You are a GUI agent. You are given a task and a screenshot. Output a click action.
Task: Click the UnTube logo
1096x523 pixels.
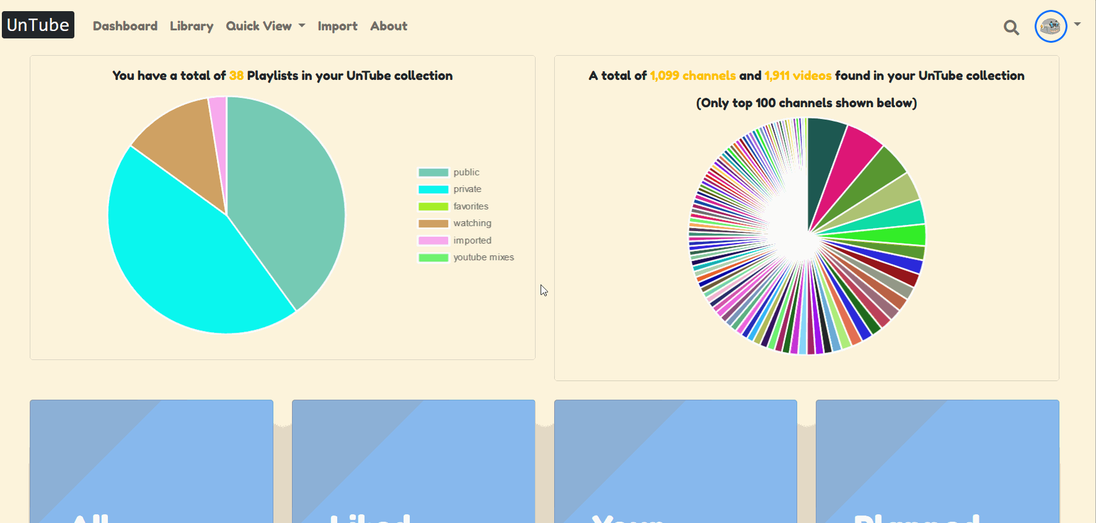click(38, 25)
